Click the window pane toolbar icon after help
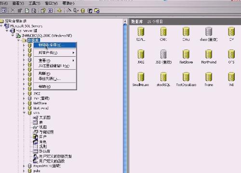 (x=50, y=11)
